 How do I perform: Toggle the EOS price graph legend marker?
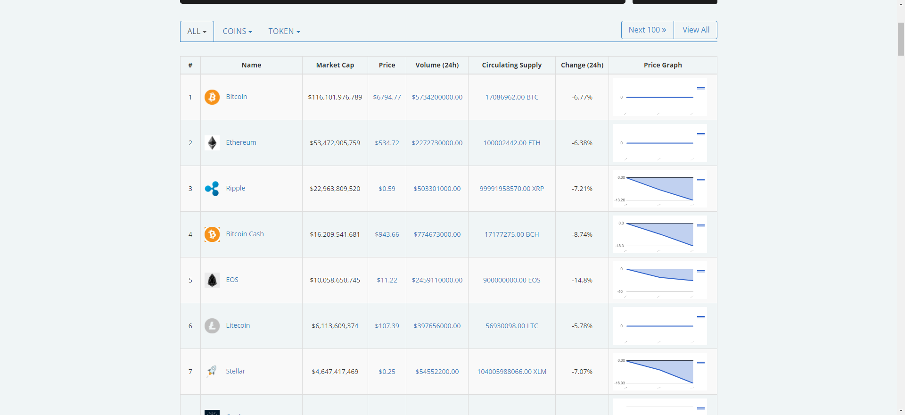[700, 271]
